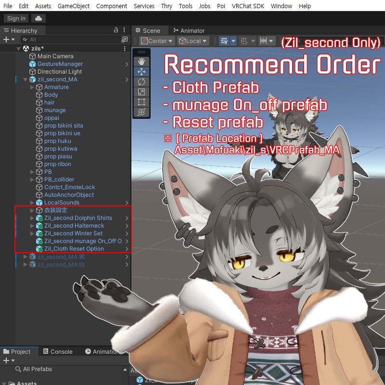
Task: Select the Directional Light object
Action: tap(59, 72)
